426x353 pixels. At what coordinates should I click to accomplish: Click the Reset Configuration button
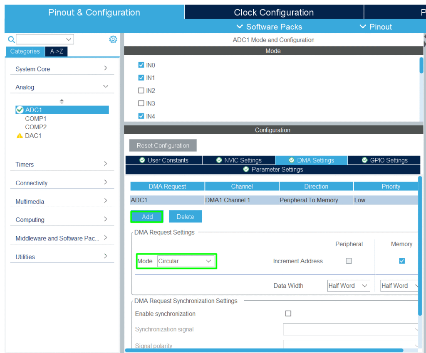tap(163, 146)
